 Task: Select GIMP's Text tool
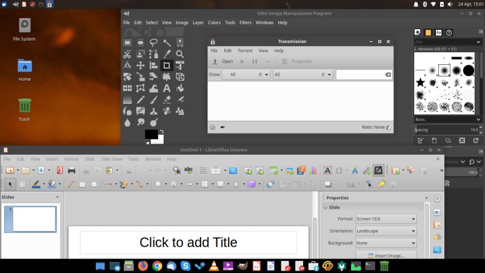[167, 88]
